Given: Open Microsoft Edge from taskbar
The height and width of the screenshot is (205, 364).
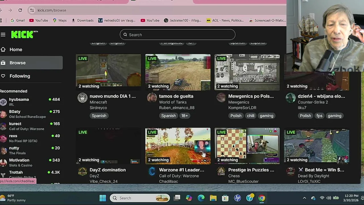Looking at the screenshot, I should [x=201, y=198].
